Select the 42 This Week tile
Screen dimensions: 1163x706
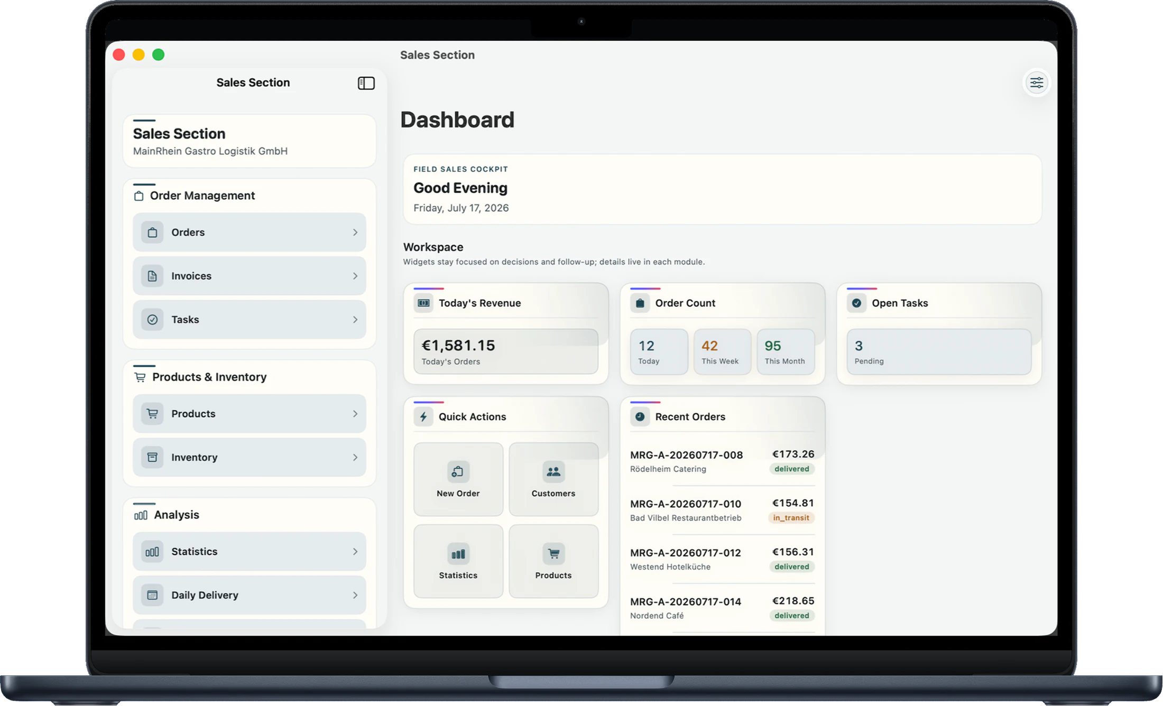722,352
